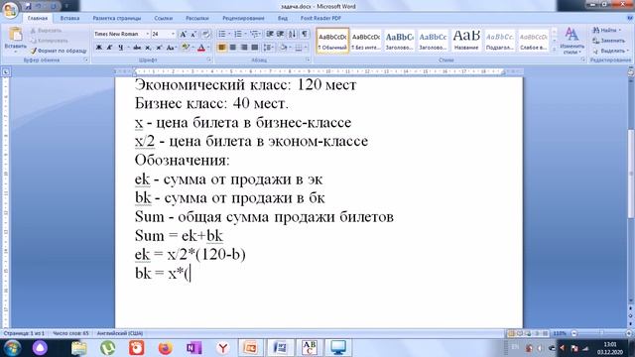
Task: Justify the paragraph text
Action: point(255,48)
